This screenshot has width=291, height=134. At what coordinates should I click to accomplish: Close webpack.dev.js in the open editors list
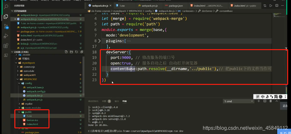click(x=15, y=19)
